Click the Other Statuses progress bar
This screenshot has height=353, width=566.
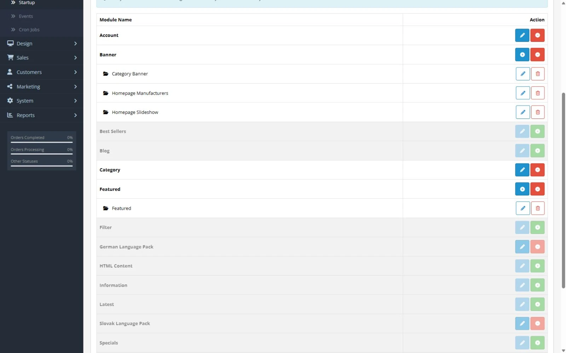click(41, 166)
